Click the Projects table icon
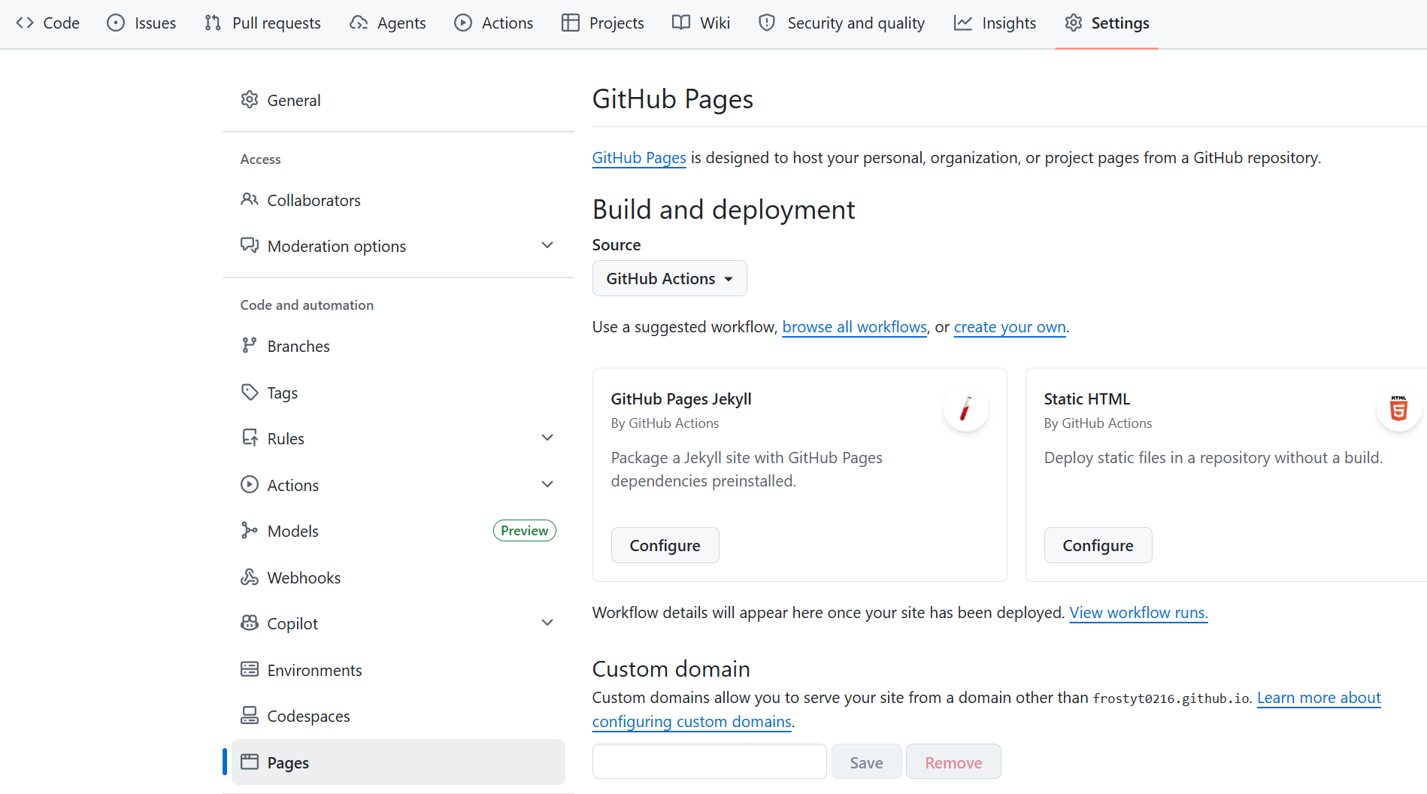Screen dimensions: 1427x794 pyautogui.click(x=571, y=23)
